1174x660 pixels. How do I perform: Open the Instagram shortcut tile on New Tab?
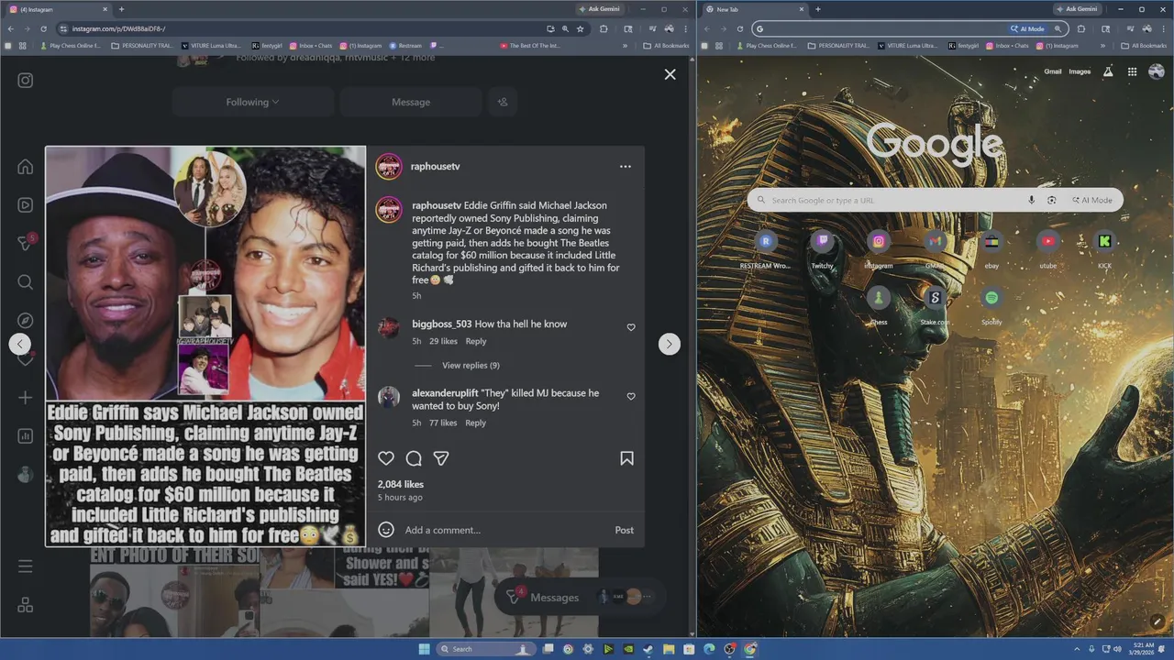(x=879, y=248)
